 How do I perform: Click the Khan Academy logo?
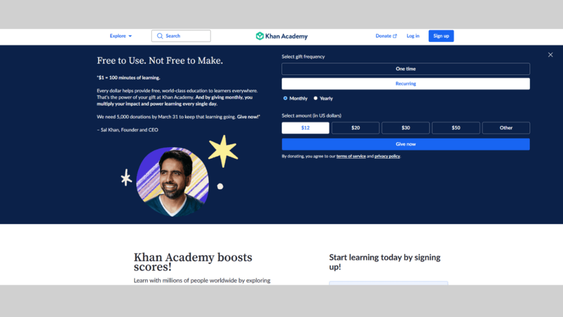coord(281,36)
